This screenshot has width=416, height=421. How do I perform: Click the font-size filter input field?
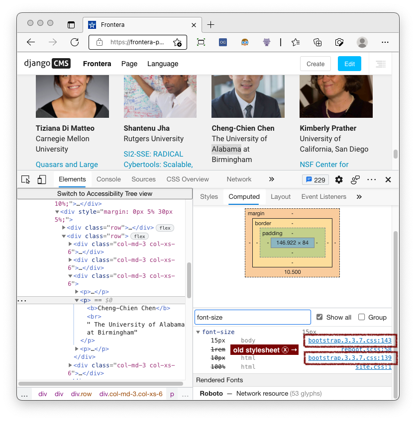click(253, 317)
